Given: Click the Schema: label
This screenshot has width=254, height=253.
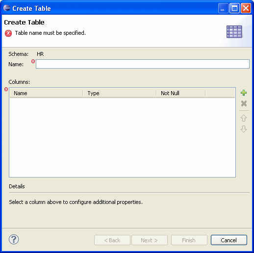Looking at the screenshot, I should pyautogui.click(x=19, y=54).
